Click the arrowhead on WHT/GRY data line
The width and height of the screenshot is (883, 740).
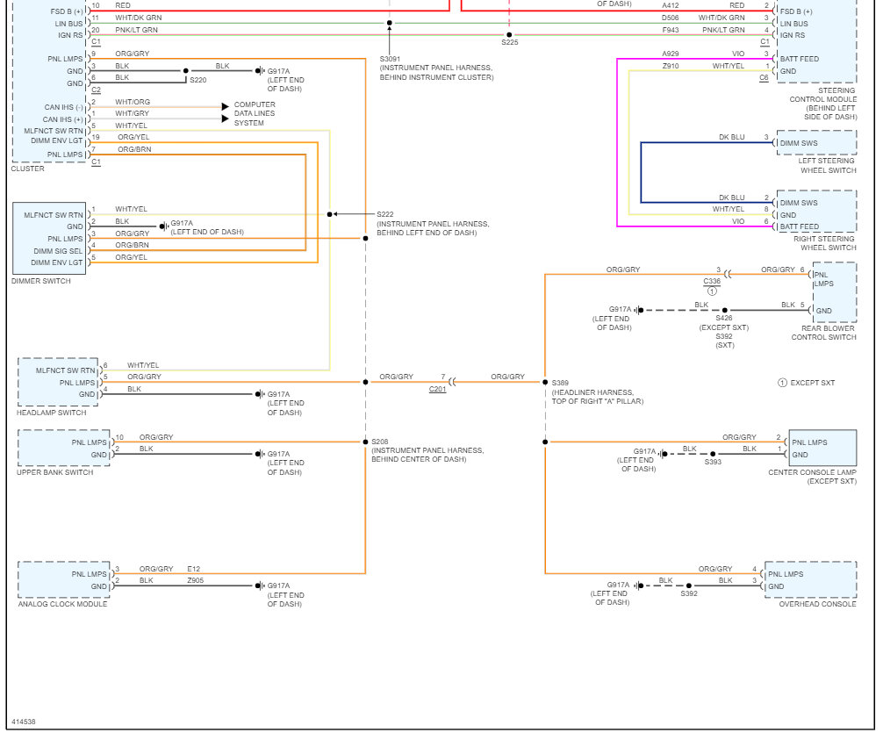(x=226, y=119)
